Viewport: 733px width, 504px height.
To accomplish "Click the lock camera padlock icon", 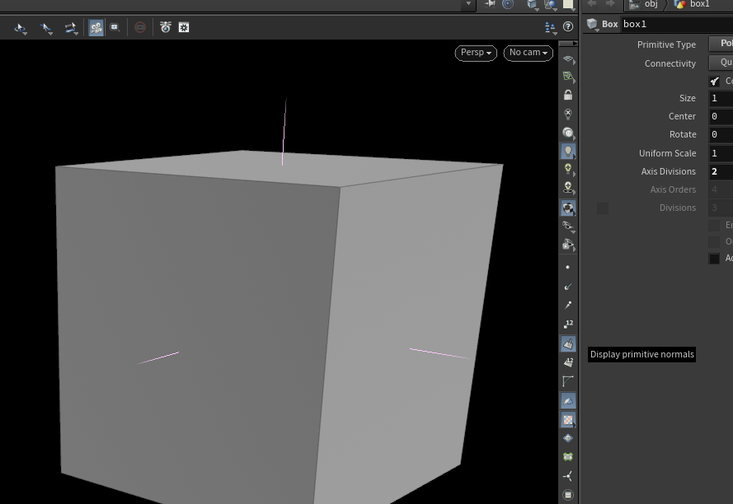I will coord(568,95).
